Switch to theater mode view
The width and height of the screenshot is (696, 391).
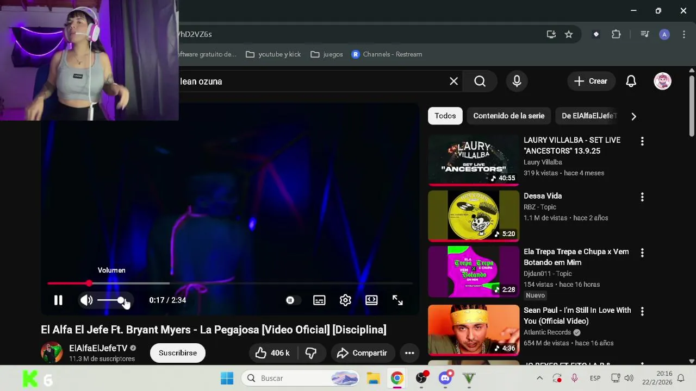coord(371,300)
